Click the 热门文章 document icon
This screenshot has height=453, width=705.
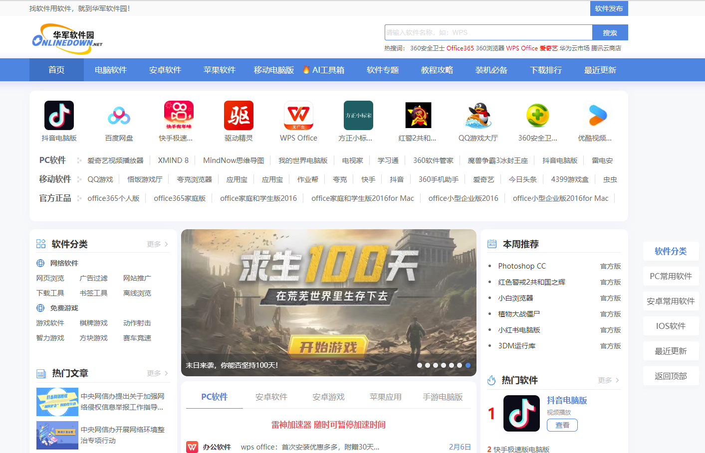41,373
